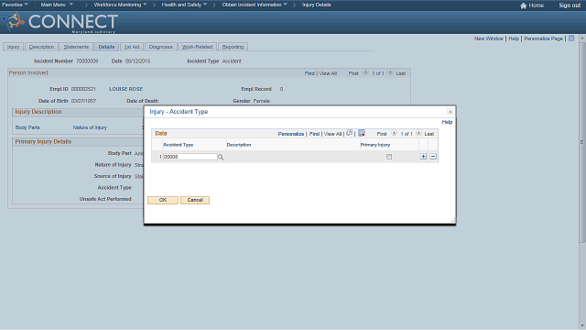Expand the Health and Safety breadcrumb menu
This screenshot has width=586, height=330.
(x=184, y=5)
